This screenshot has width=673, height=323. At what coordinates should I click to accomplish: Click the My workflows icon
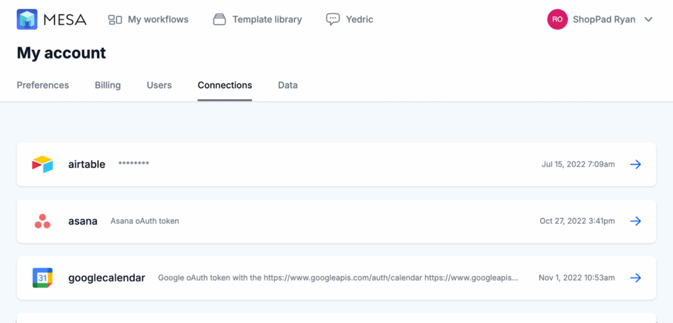pos(115,20)
